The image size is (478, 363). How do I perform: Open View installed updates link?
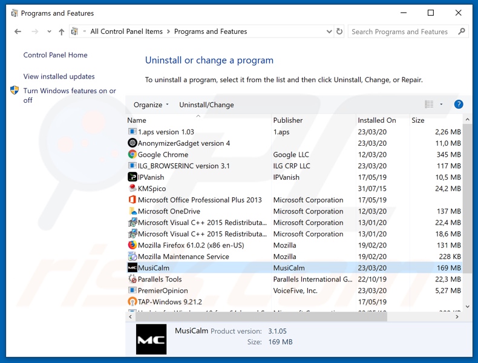click(x=59, y=76)
